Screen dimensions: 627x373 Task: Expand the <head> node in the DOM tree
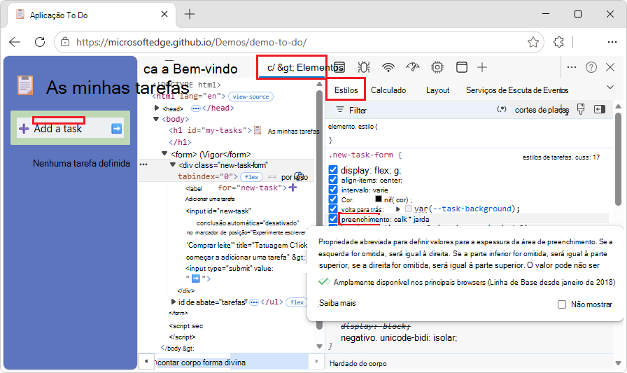(157, 108)
